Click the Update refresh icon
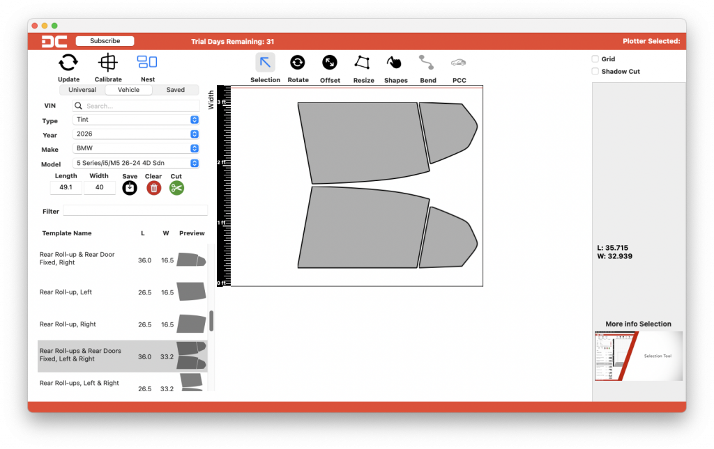 tap(68, 63)
